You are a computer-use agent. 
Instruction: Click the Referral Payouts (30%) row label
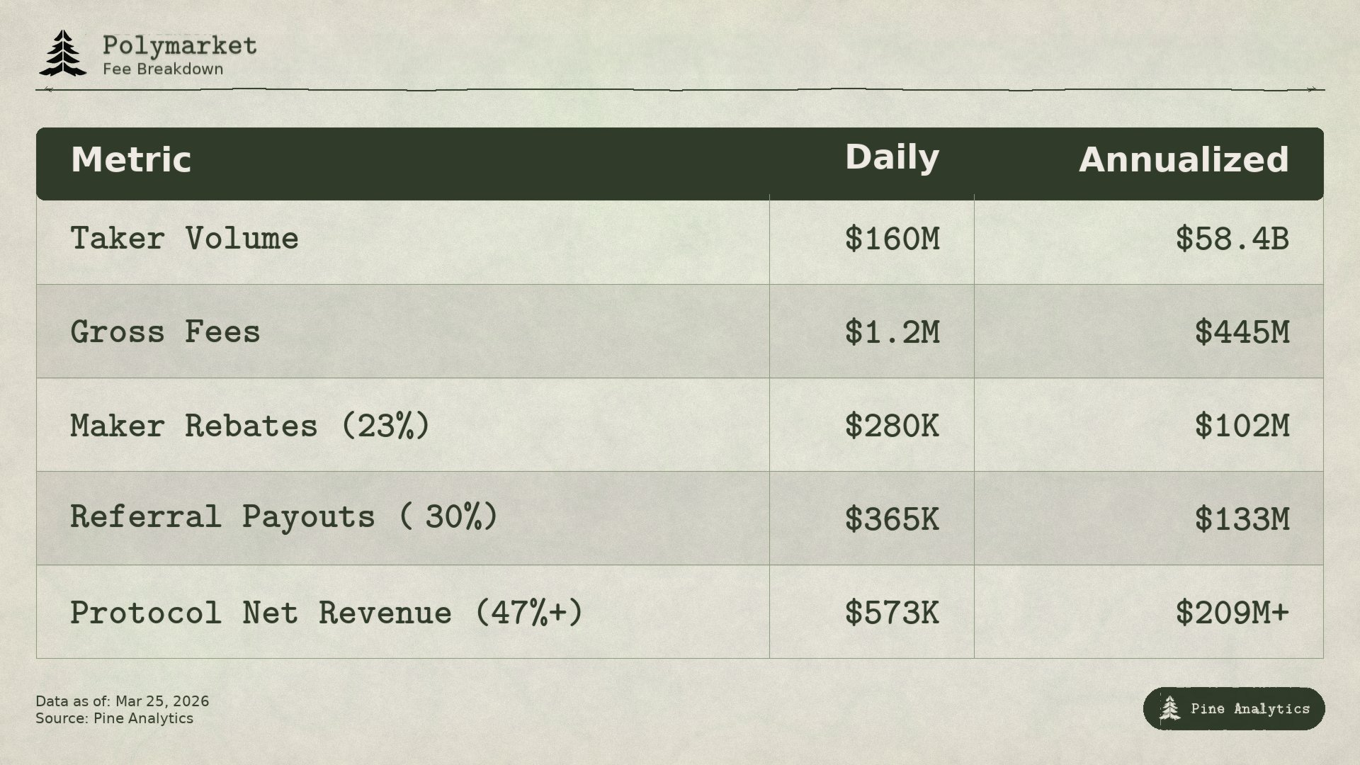tap(284, 517)
